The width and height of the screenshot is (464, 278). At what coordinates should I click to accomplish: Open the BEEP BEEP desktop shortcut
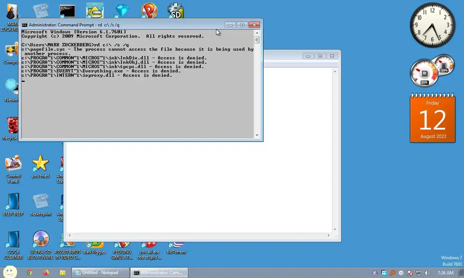pos(13,205)
